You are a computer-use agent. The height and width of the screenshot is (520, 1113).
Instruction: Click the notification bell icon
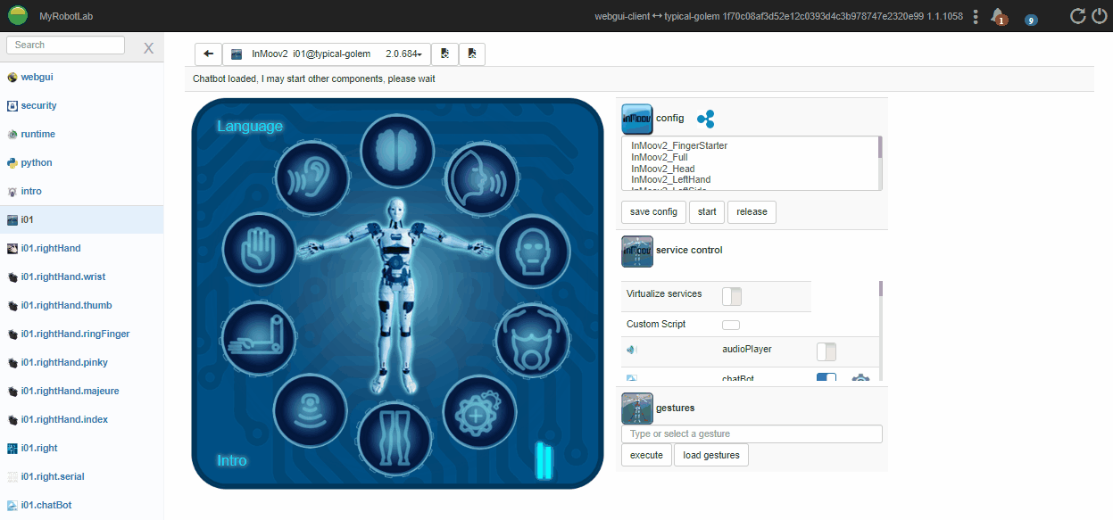point(998,16)
